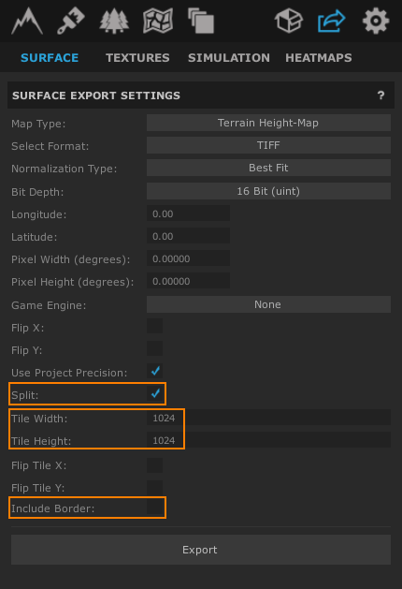
Task: Click the Export button
Action: tap(201, 550)
